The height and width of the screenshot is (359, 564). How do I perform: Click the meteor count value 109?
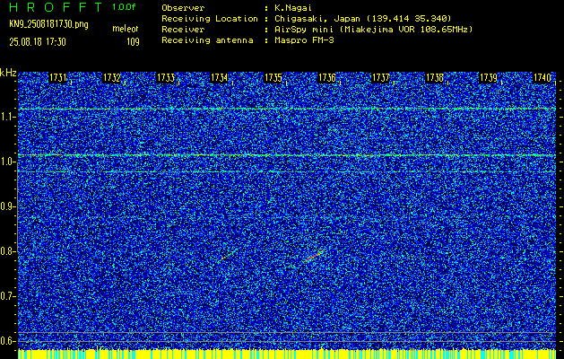tap(133, 42)
